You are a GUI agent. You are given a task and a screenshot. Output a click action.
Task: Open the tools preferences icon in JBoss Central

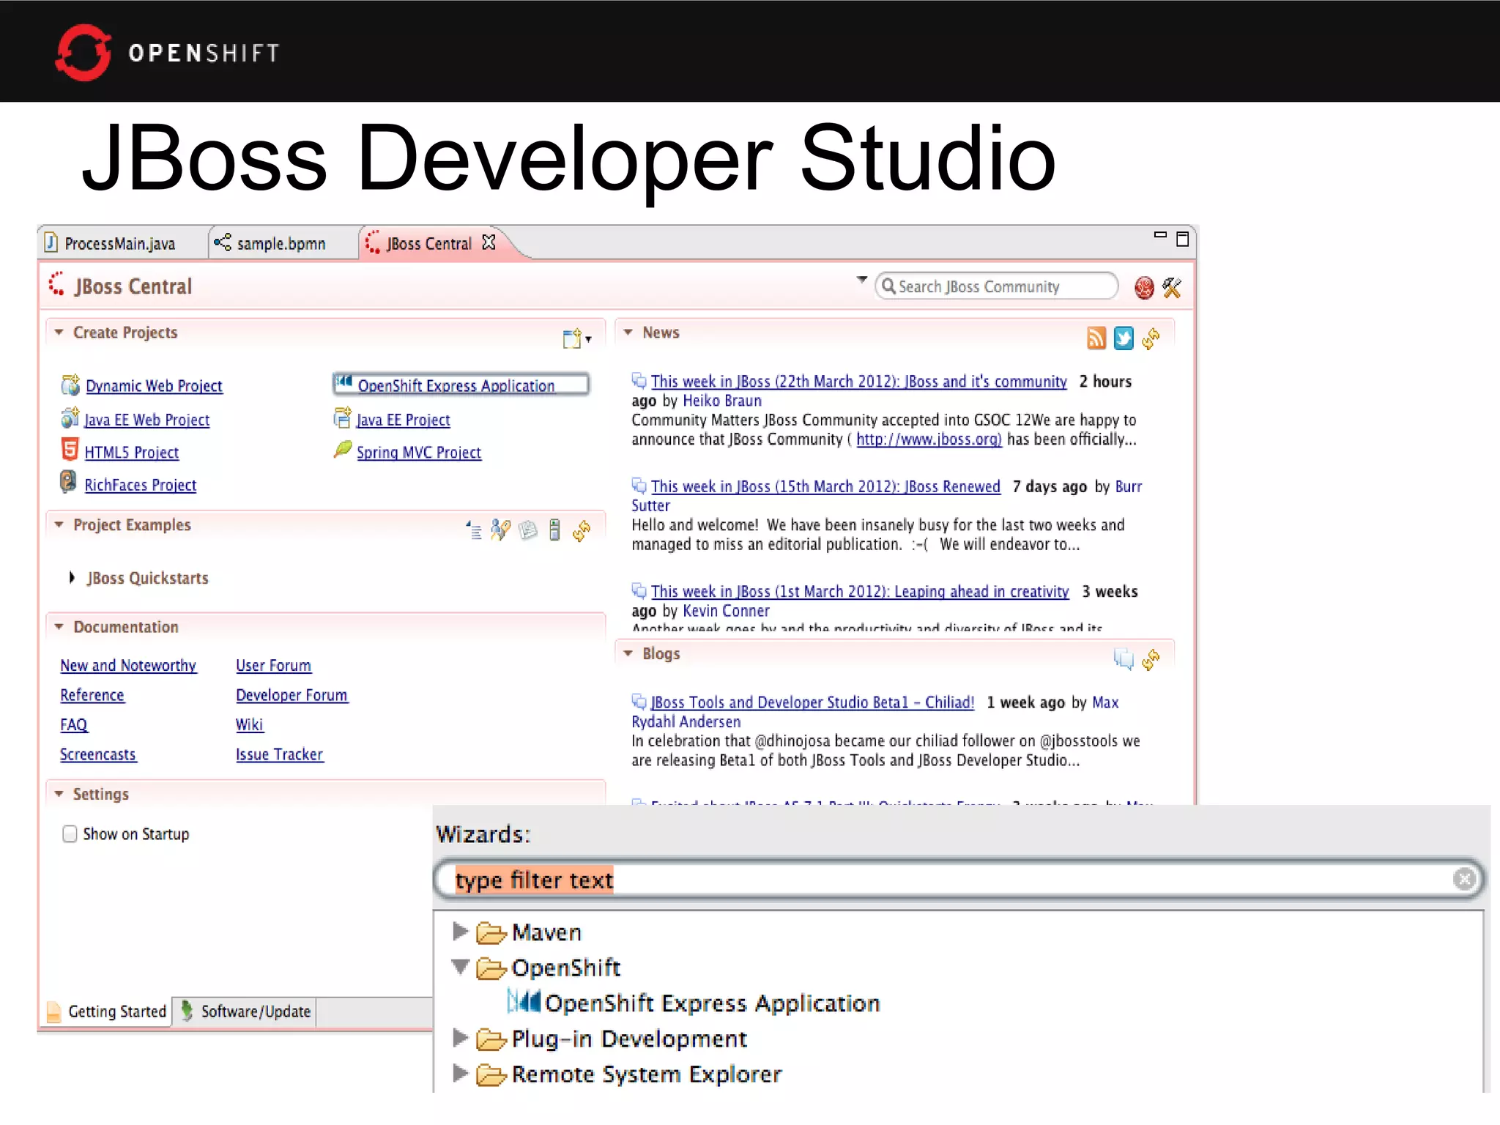[1172, 288]
